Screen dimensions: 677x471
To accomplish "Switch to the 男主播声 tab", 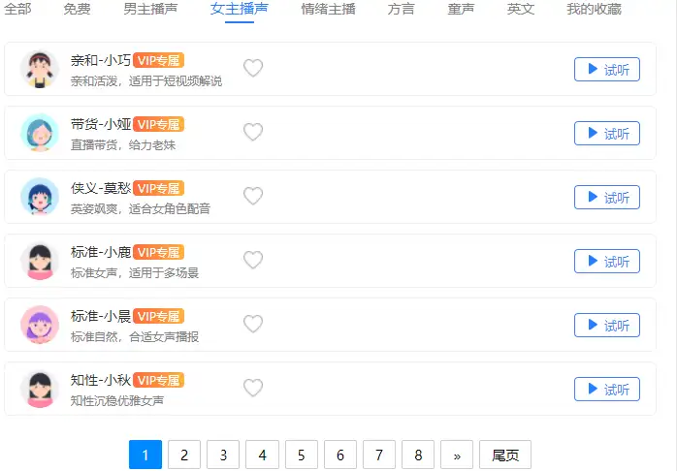I will 150,9.
